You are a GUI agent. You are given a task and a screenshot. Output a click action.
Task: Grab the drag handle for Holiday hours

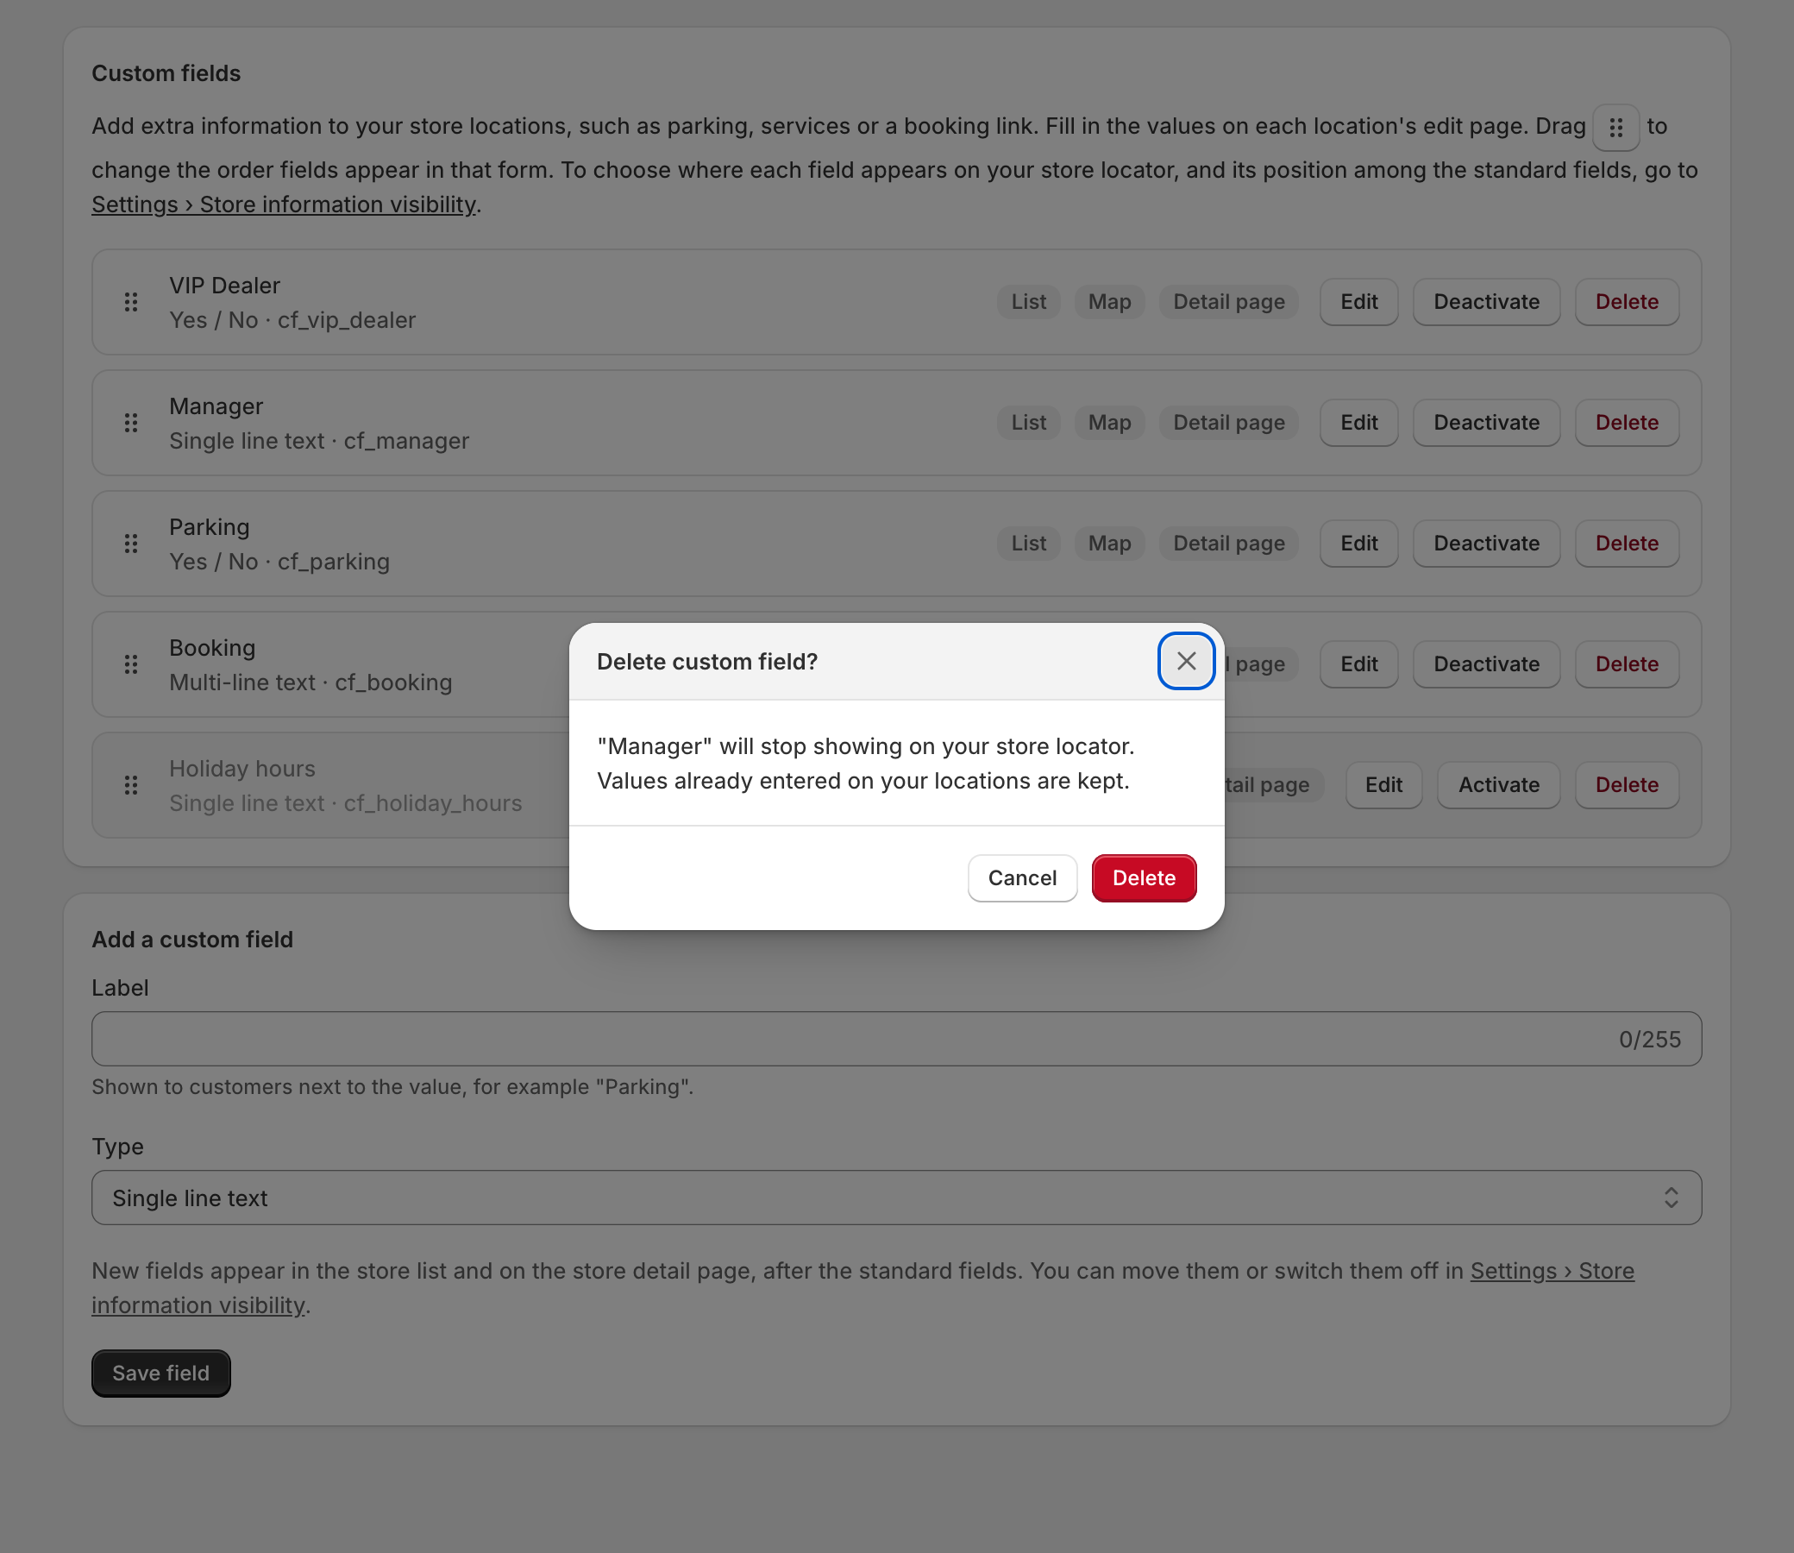131,785
